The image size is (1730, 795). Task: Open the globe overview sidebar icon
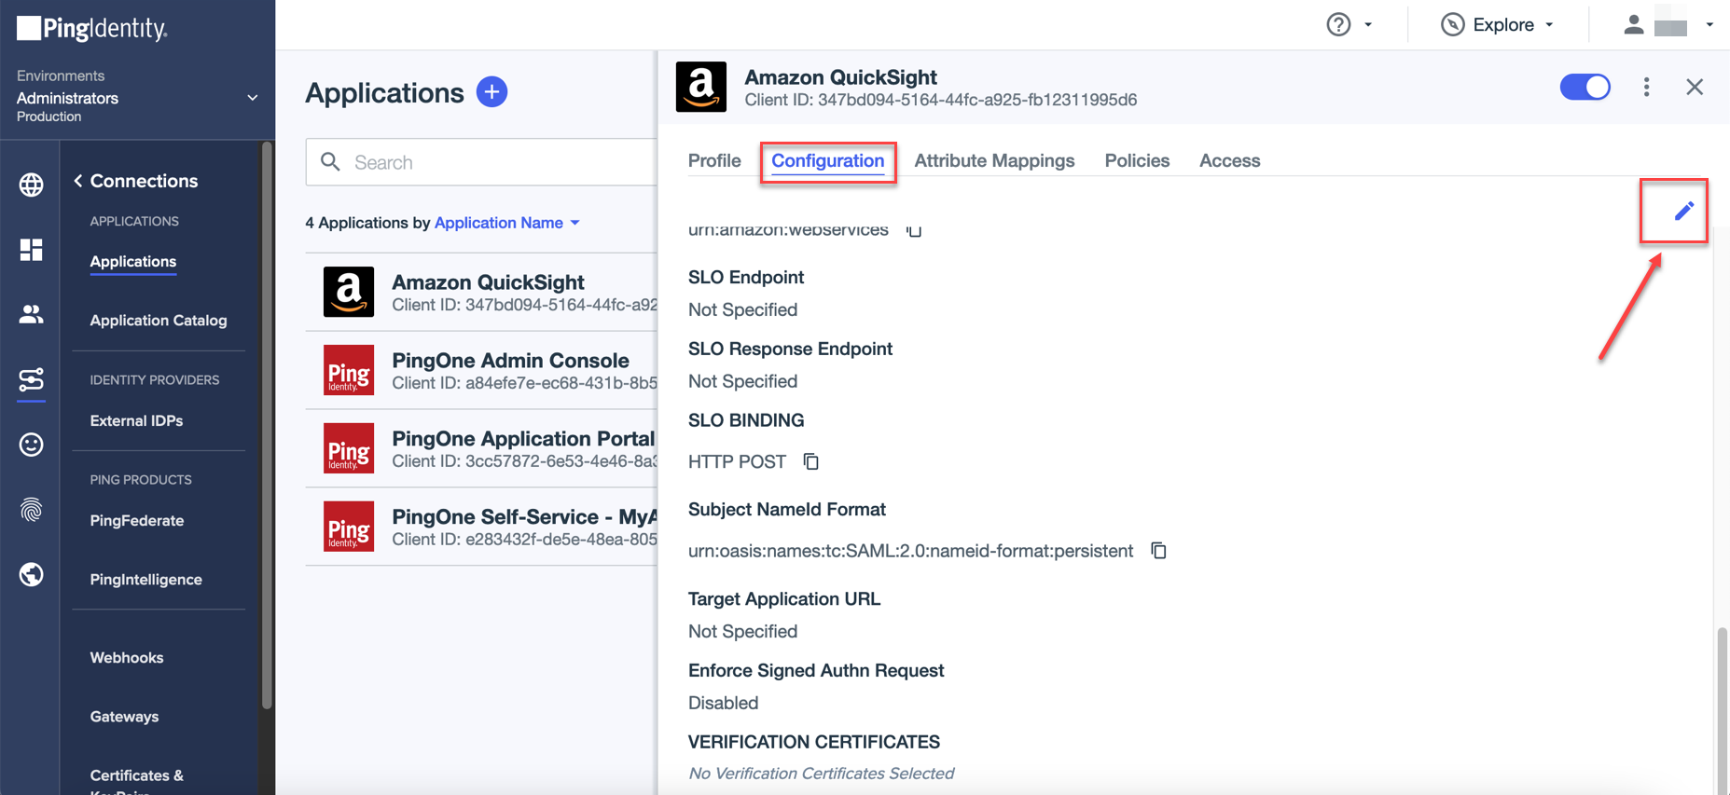point(31,185)
